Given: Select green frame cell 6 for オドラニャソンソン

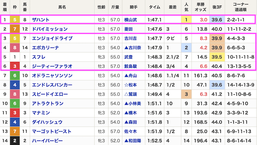Looking at the screenshot, I should [x=15, y=75].
